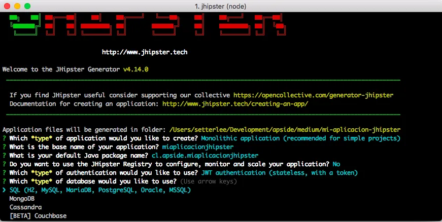This screenshot has width=442, height=222.
Task: Click the database type question line
Action: click(120, 181)
